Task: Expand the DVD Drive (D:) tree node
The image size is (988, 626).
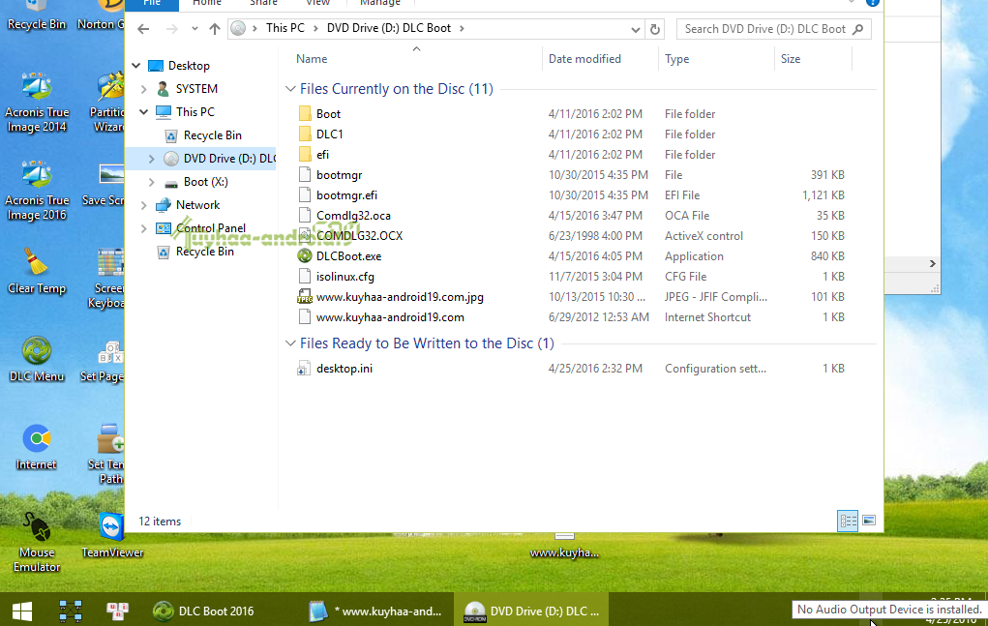Action: (151, 159)
